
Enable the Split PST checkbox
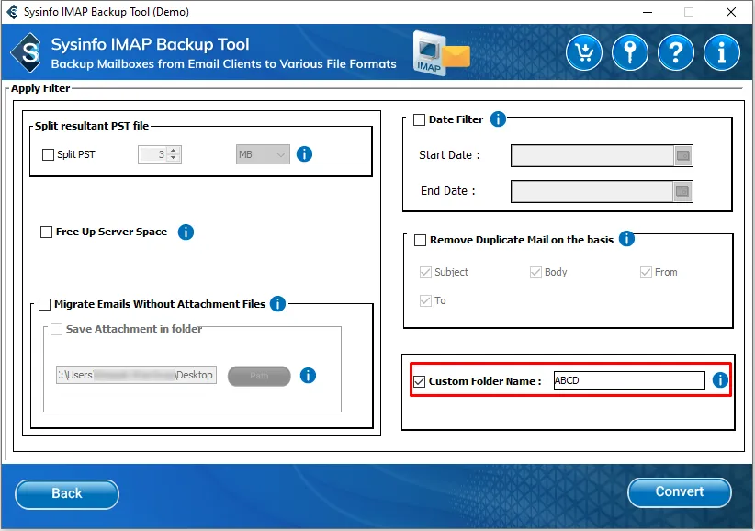tap(48, 154)
